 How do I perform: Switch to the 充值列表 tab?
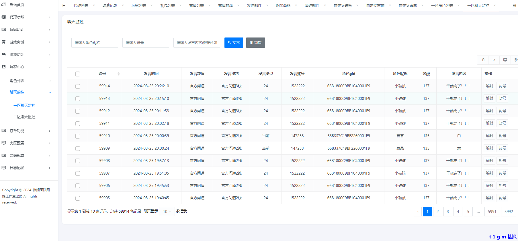click(x=196, y=5)
